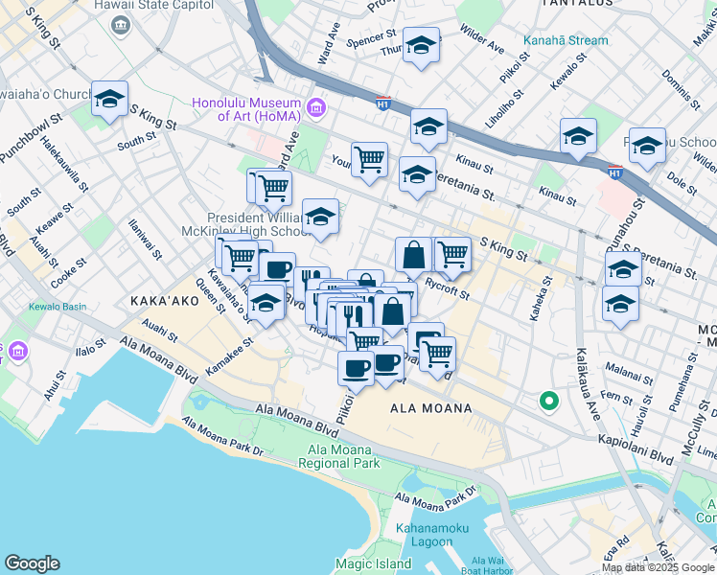Open coffee cup marker beside McKinley school
Screen dimensions: 717x575
[278, 272]
